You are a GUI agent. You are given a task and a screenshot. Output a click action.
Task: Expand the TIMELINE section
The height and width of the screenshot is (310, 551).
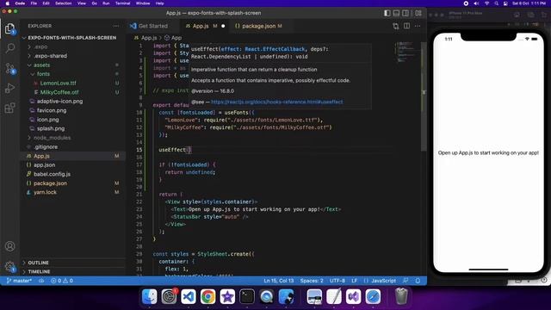click(39, 272)
